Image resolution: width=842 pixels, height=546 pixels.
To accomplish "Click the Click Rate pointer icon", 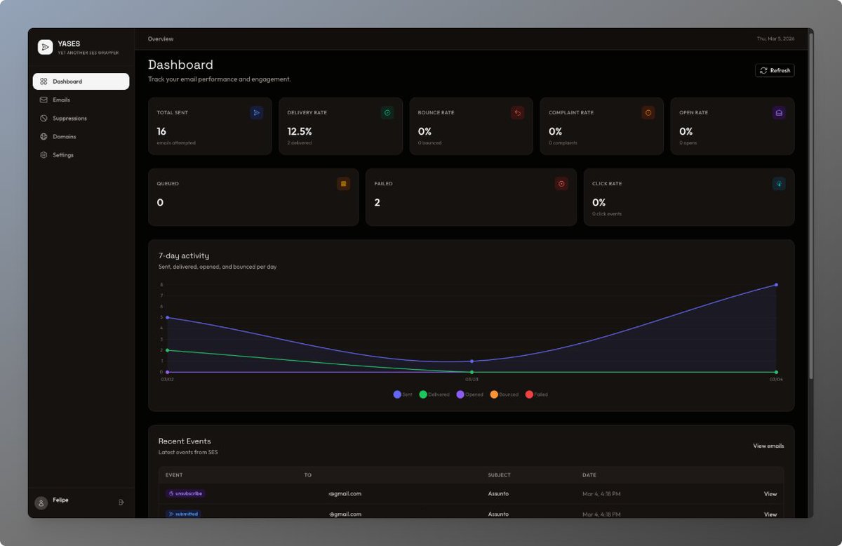I will point(779,183).
